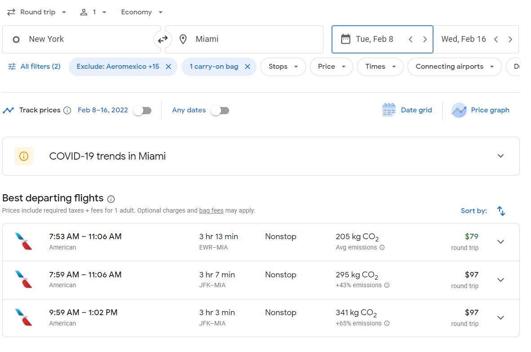Open the Date grid view
531x352 pixels.
click(407, 110)
